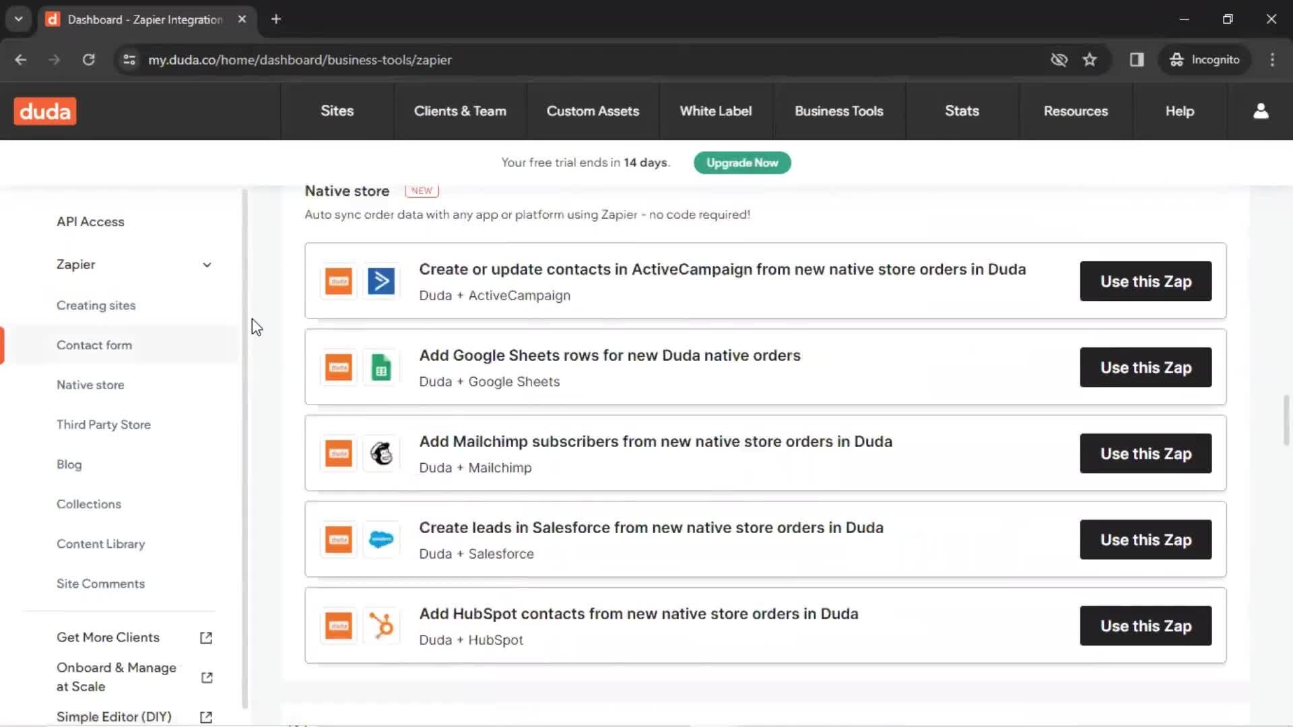Viewport: 1293px width, 727px height.
Task: Open the tab search dropdown arrow
Action: coord(18,19)
